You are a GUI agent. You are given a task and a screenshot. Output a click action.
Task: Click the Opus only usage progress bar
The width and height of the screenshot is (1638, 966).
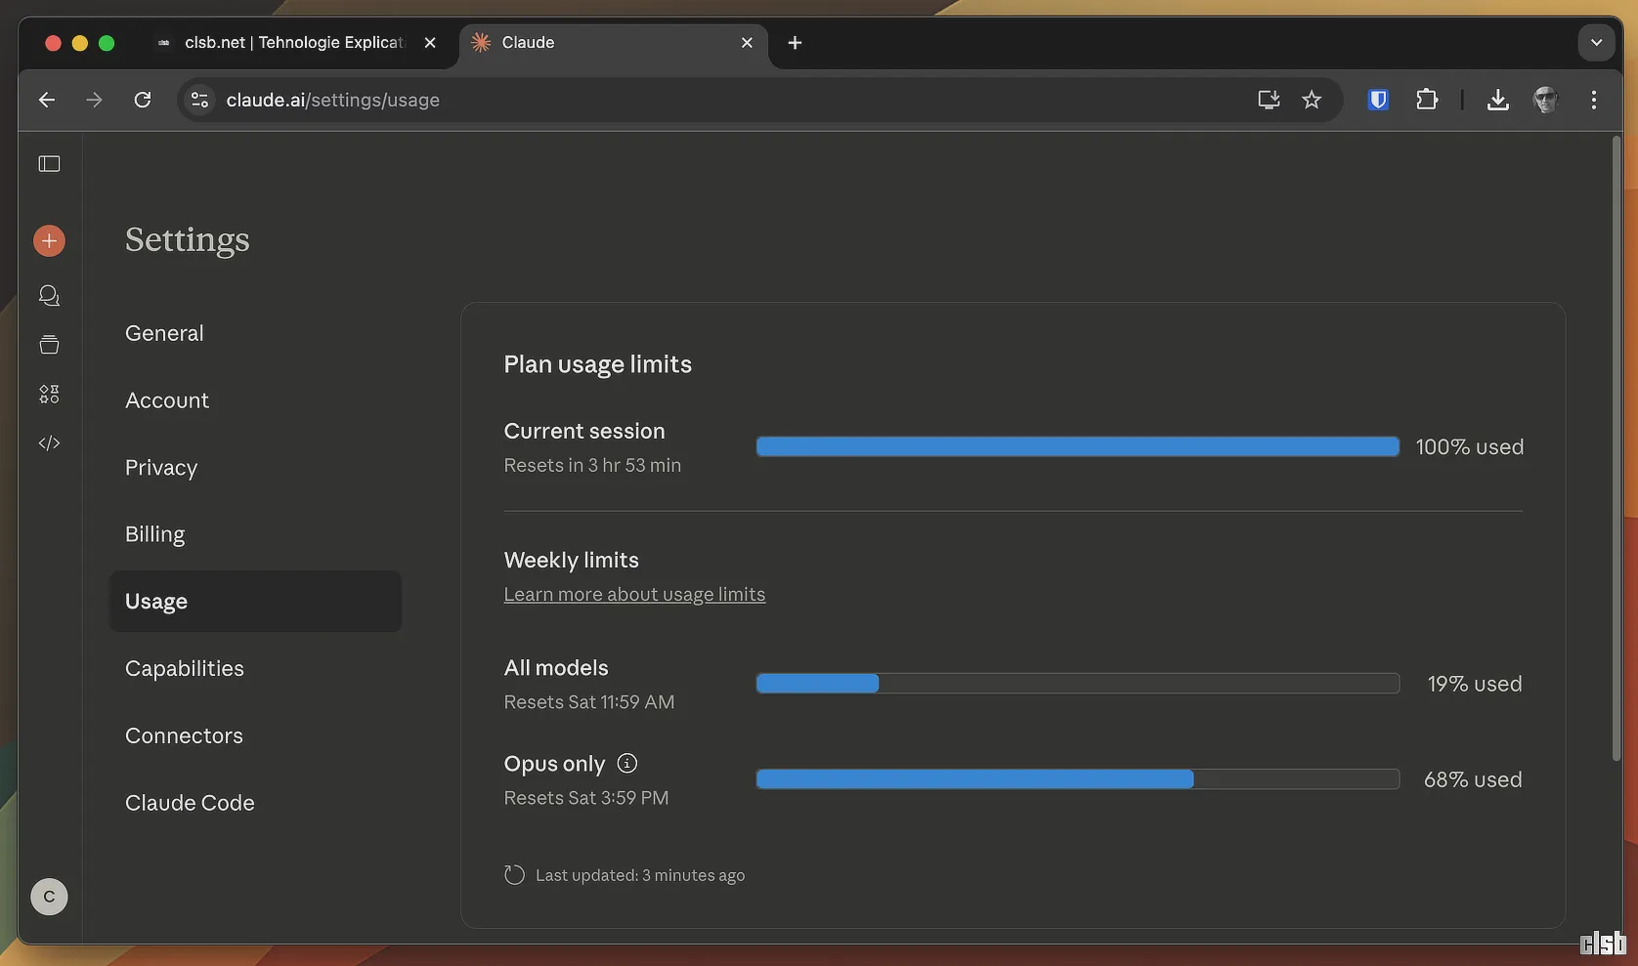[1077, 779]
